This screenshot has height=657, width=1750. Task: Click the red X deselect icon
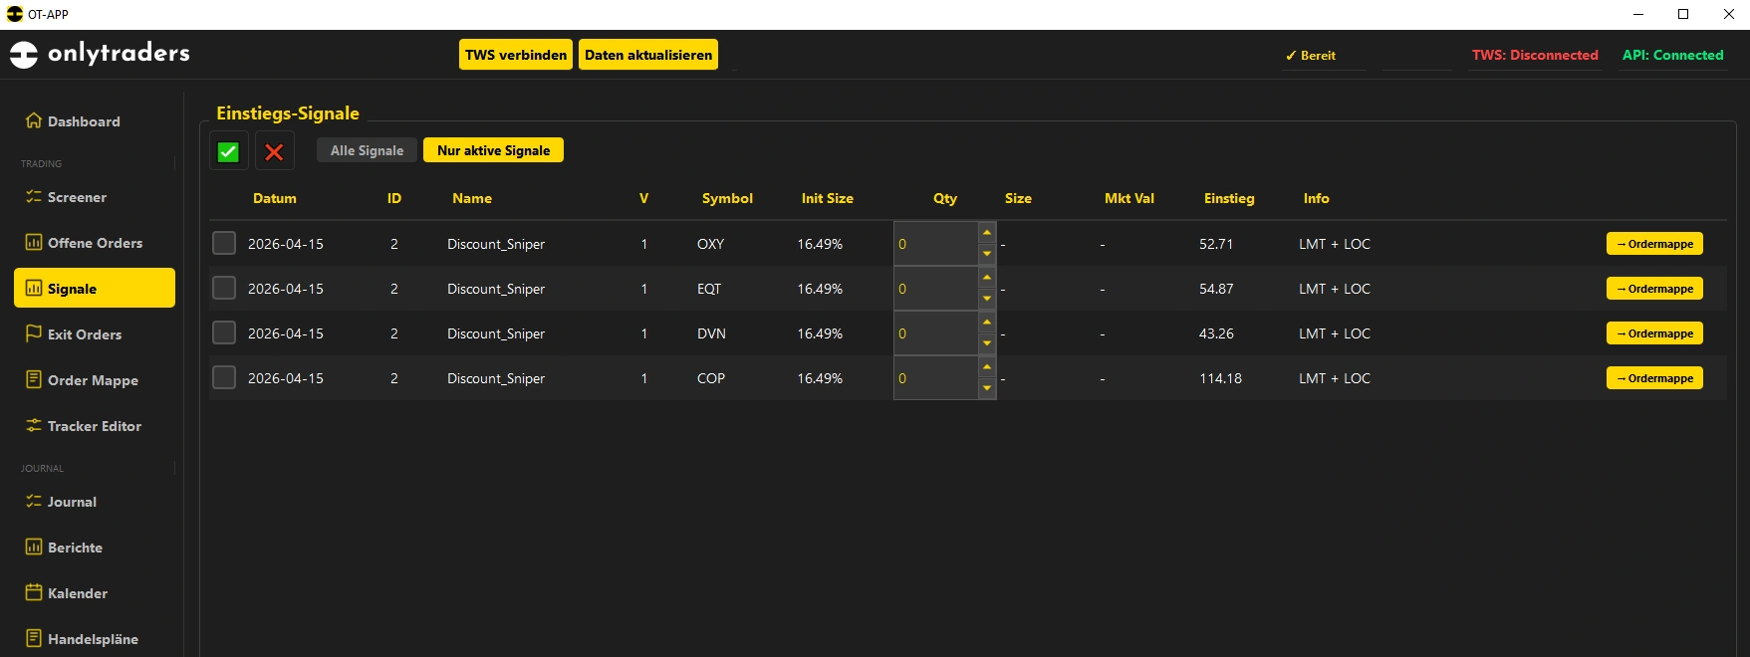click(x=274, y=151)
